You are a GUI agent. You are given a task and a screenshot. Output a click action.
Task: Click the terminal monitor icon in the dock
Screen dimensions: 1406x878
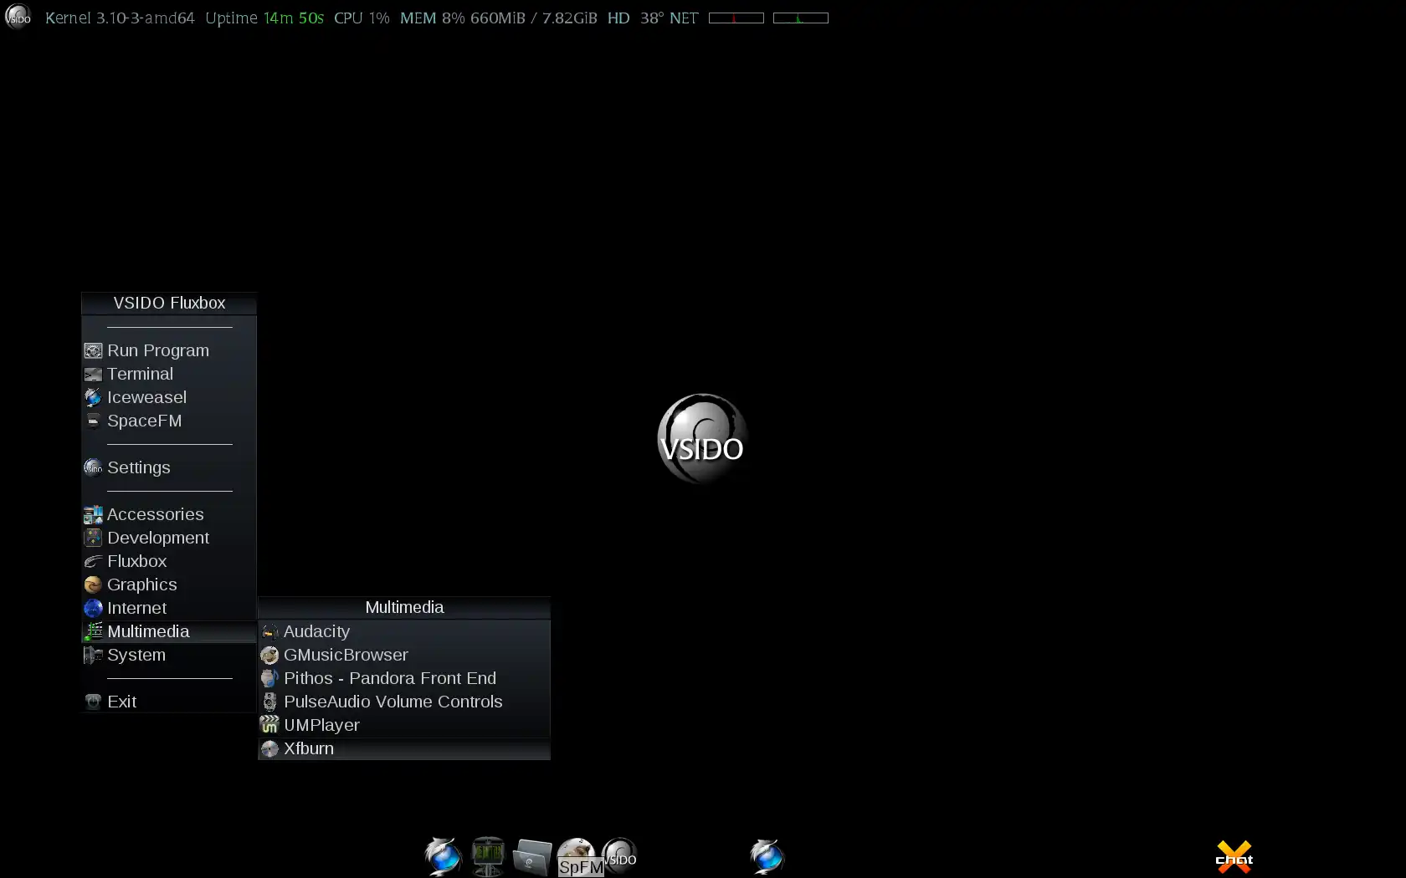488,856
